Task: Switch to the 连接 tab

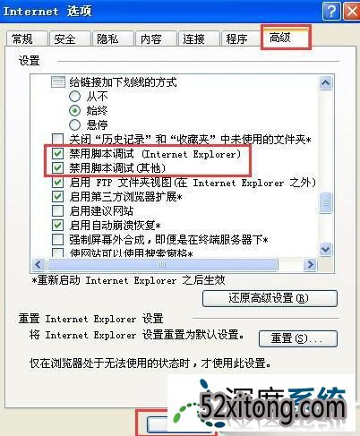Action: point(198,38)
